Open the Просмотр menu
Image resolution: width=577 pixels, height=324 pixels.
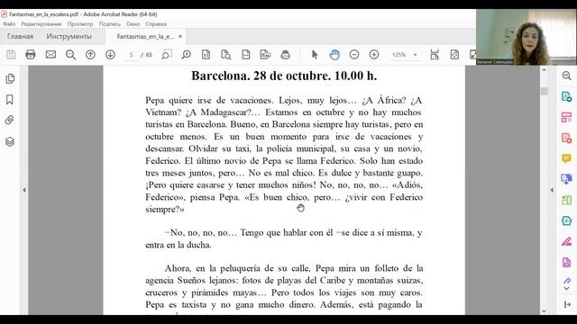click(80, 24)
